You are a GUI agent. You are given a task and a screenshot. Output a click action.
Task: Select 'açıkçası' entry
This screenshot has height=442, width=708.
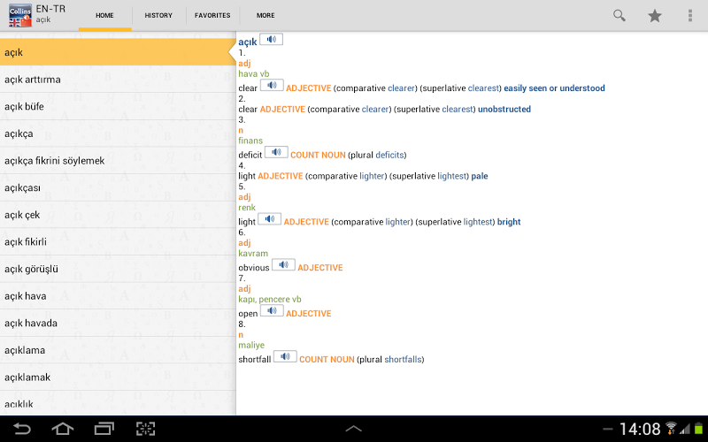click(x=118, y=187)
